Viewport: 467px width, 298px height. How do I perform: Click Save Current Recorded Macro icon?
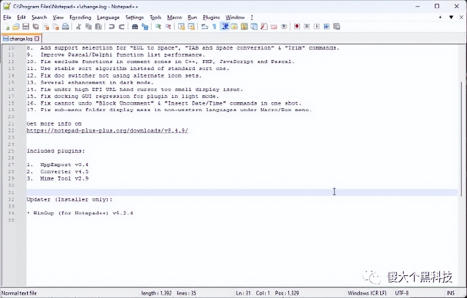pyautogui.click(x=336, y=27)
